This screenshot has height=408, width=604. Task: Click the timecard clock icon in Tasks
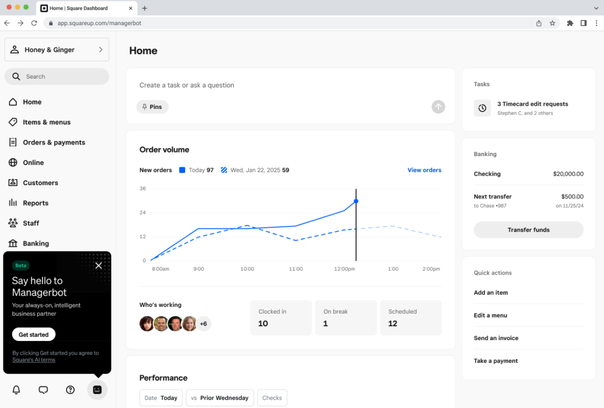(482, 108)
